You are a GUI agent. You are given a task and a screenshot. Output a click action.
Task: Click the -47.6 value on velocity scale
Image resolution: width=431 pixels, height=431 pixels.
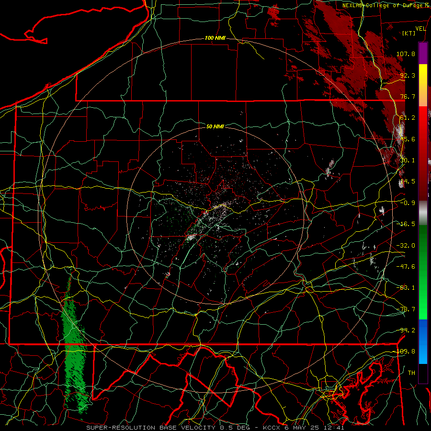pyautogui.click(x=406, y=267)
